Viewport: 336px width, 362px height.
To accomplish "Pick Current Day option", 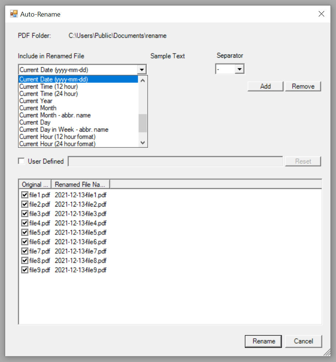I will pyautogui.click(x=78, y=122).
